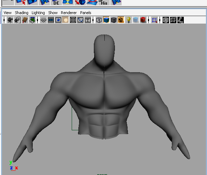The width and height of the screenshot is (207, 175).
Task: Toggle the Gate Mask beige circle icon
Action: click(65, 20)
